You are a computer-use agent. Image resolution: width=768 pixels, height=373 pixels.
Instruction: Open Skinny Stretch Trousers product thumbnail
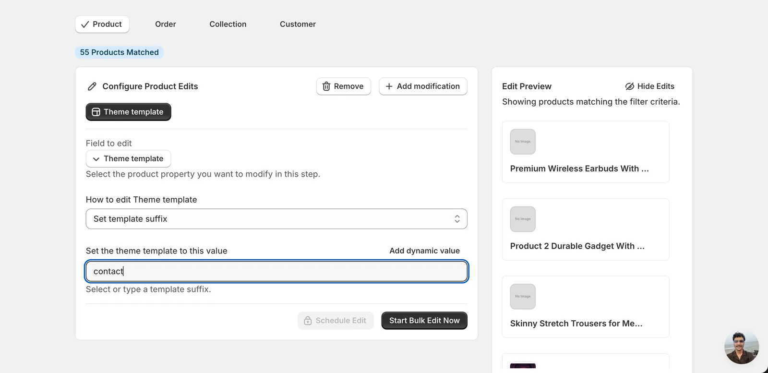[x=523, y=296]
